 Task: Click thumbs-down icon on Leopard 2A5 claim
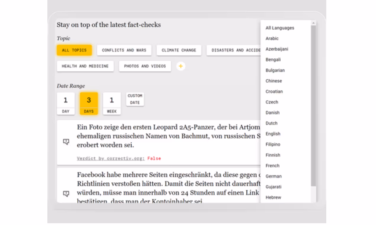click(66, 142)
